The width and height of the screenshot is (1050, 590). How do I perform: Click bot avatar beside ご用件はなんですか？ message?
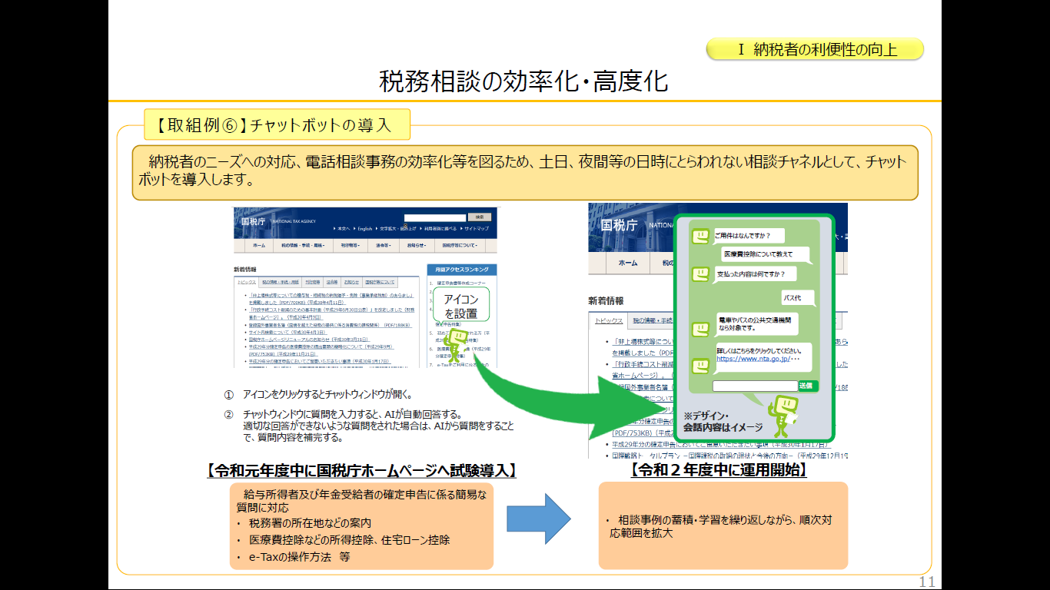pyautogui.click(x=700, y=236)
